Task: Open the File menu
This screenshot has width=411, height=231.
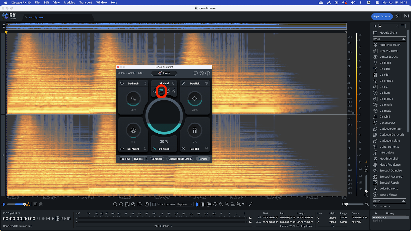Action: coord(37,3)
